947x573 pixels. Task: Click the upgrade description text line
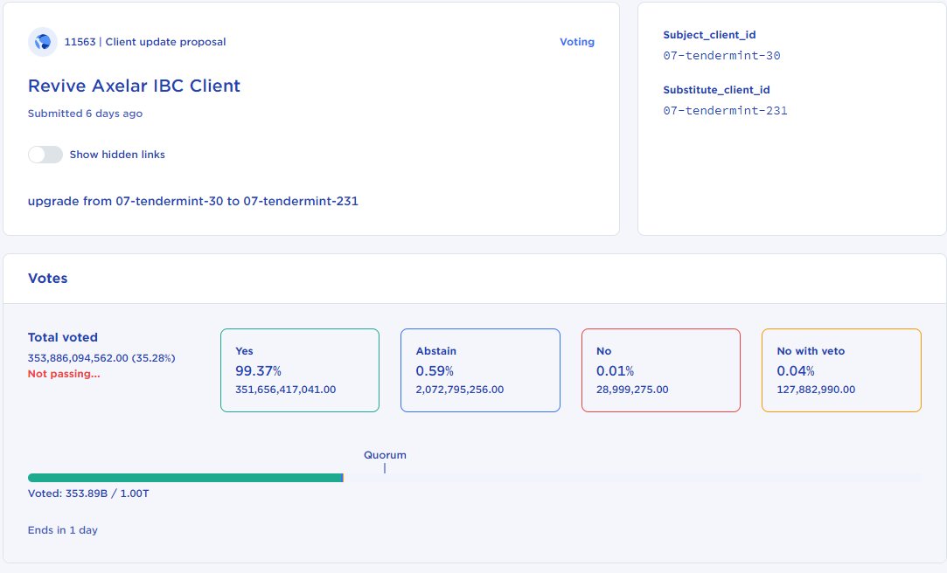(193, 201)
